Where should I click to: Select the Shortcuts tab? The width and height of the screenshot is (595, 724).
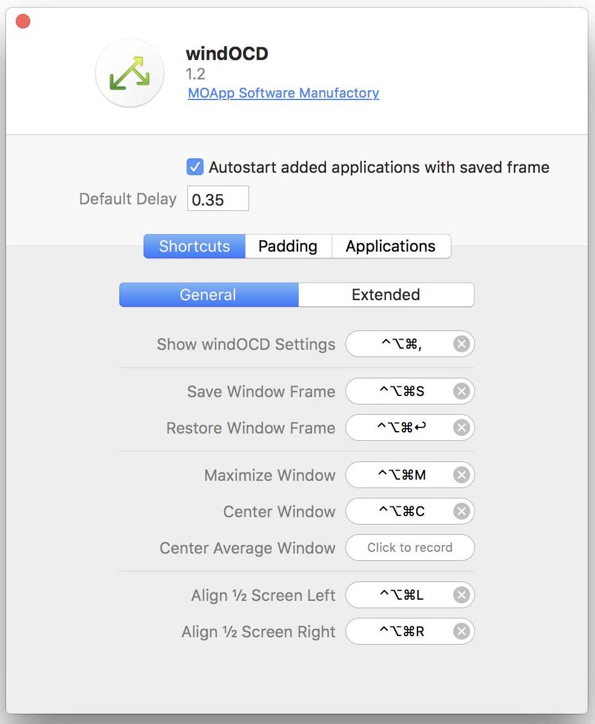tap(194, 246)
